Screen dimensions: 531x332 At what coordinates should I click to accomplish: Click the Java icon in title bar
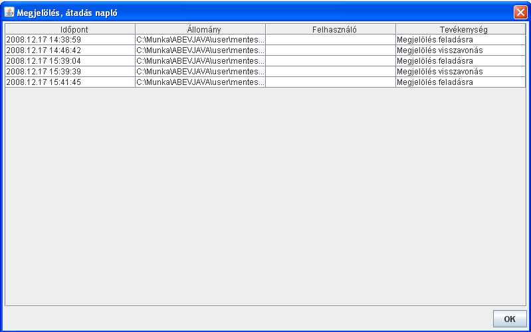tap(9, 13)
